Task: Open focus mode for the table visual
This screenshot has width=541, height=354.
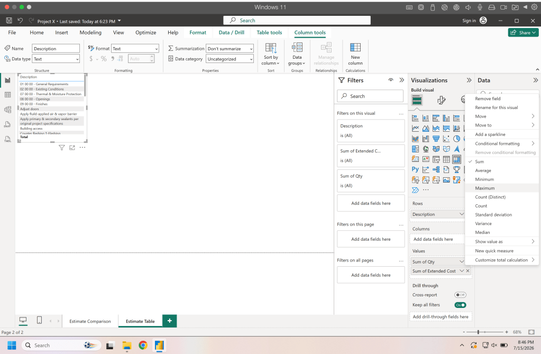Action: (72, 148)
